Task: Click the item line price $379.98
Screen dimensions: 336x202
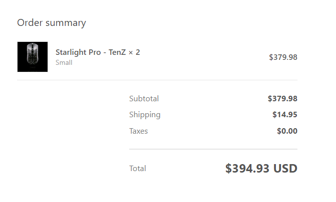Action: pos(283,57)
